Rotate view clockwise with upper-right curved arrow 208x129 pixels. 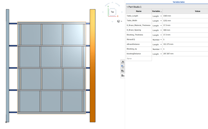coord(118,5)
